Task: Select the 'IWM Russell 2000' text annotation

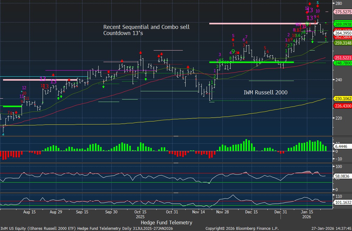Action: point(266,92)
